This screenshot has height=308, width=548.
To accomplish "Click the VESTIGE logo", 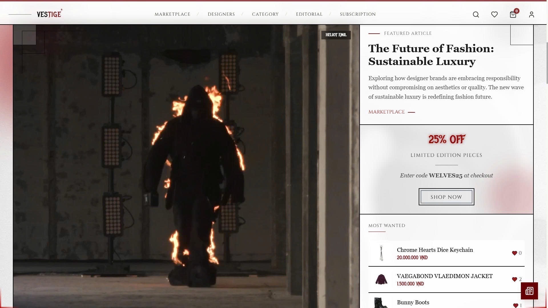I will point(49,14).
